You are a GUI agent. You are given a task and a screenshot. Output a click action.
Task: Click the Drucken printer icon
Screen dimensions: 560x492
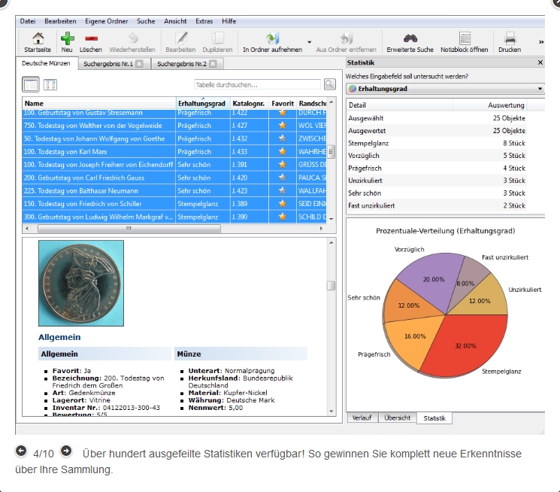pyautogui.click(x=510, y=38)
